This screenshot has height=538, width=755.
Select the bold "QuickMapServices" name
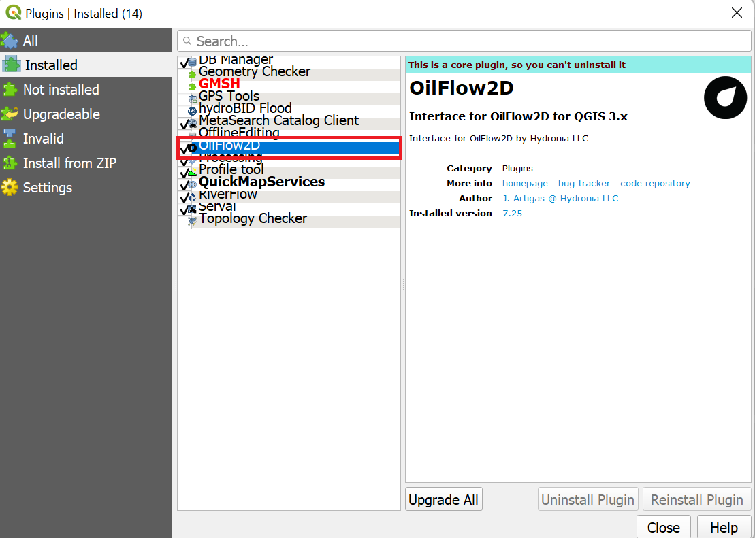pos(261,182)
